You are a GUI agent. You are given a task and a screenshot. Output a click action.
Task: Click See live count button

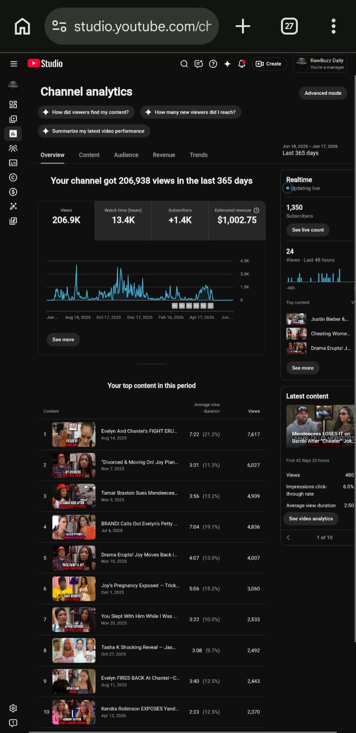click(308, 230)
